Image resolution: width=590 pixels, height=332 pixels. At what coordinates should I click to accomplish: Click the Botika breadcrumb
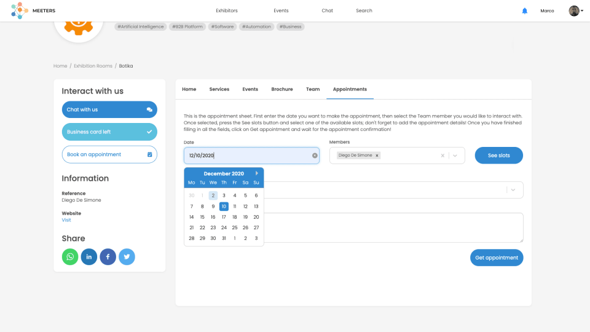(x=125, y=66)
